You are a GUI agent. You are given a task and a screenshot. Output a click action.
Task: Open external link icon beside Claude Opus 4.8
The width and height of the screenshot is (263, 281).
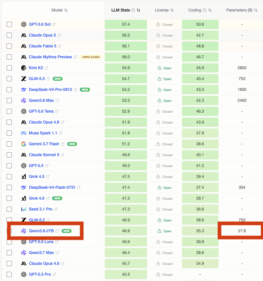pos(63,122)
